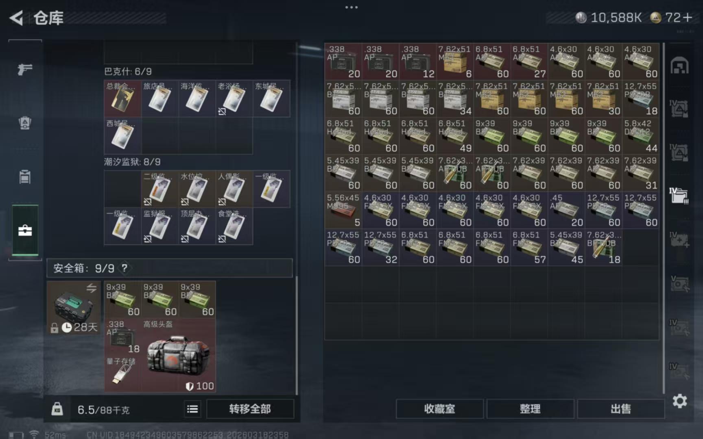Select the 12.7x55 PD12 stack of 32
The height and width of the screenshot is (439, 703).
(380, 247)
